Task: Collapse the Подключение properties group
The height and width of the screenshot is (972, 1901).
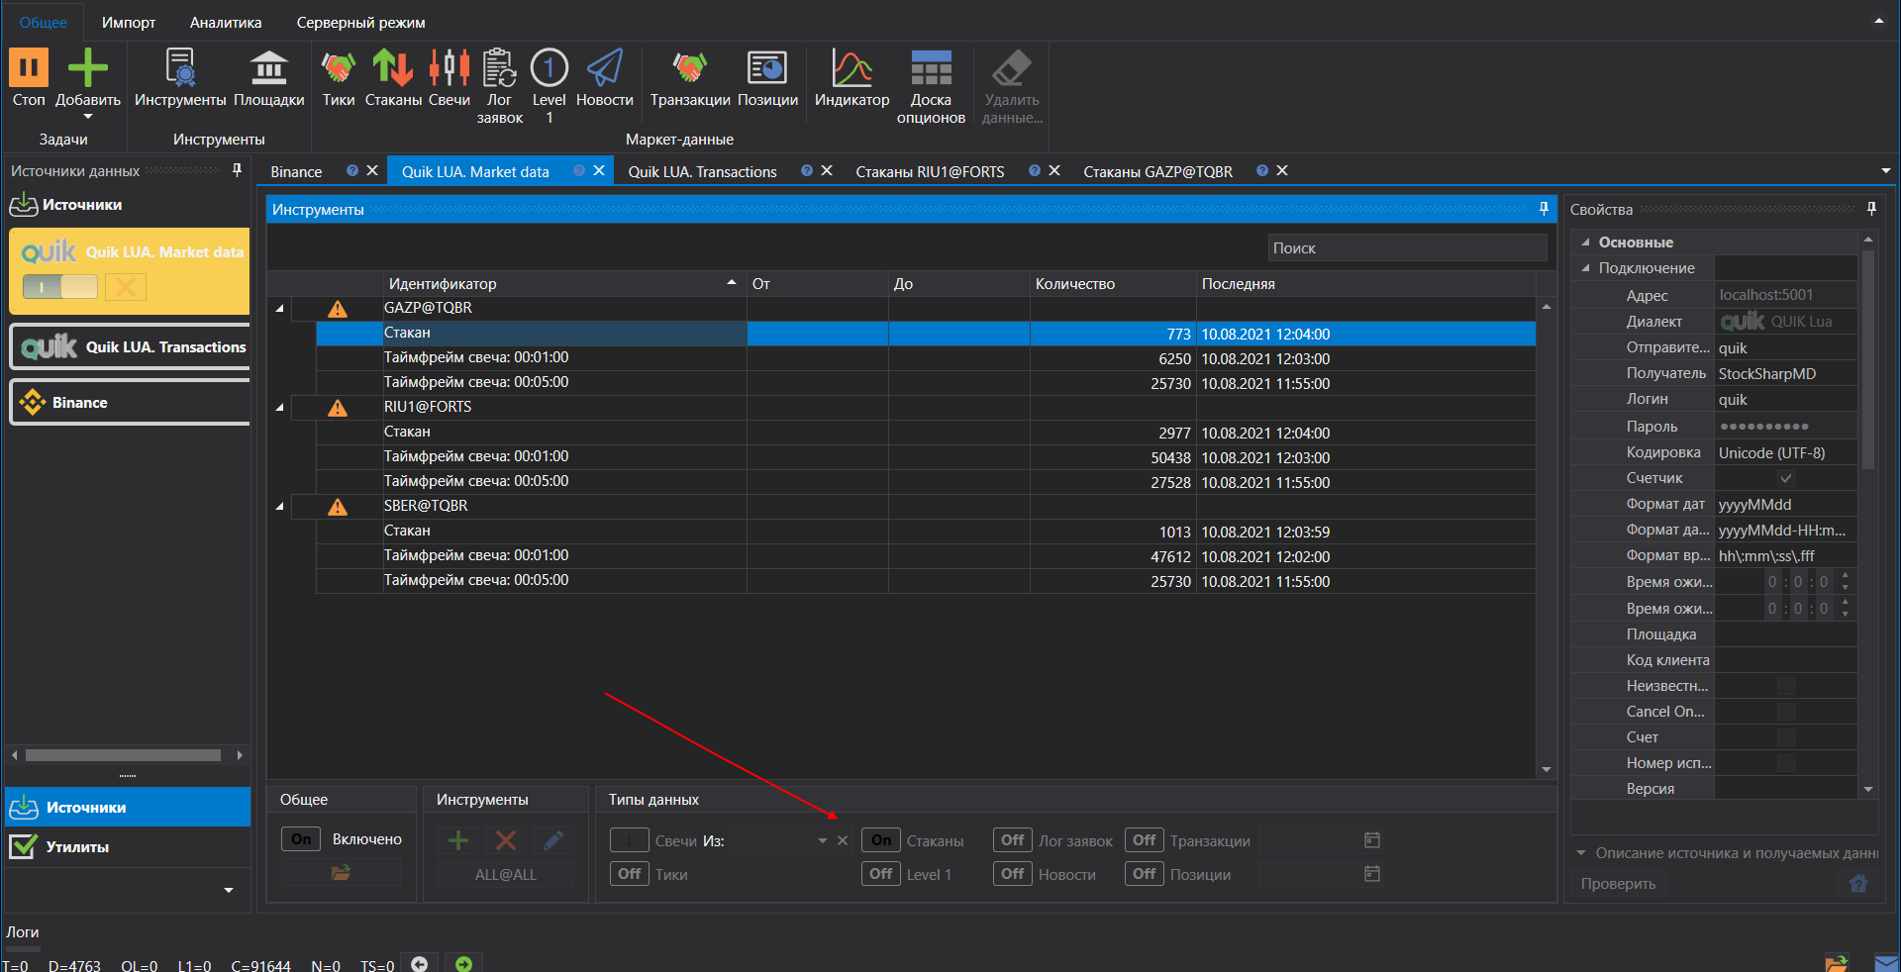Action: coord(1585,268)
